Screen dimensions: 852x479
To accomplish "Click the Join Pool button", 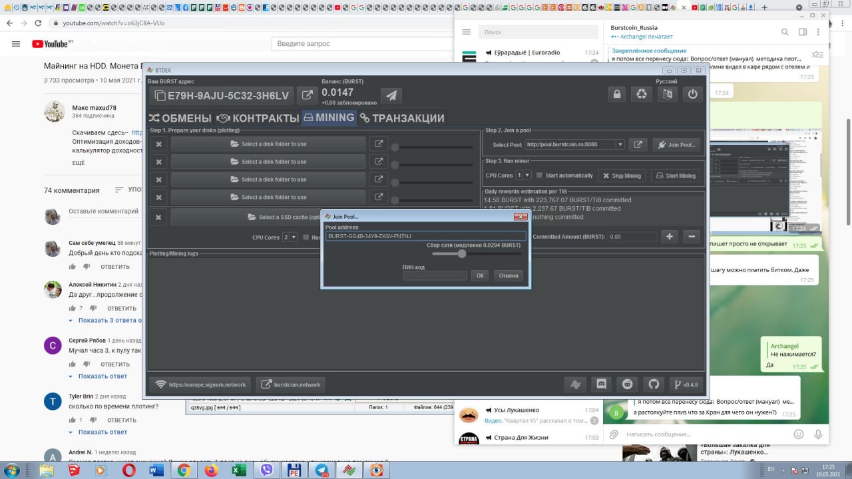I will [x=676, y=144].
